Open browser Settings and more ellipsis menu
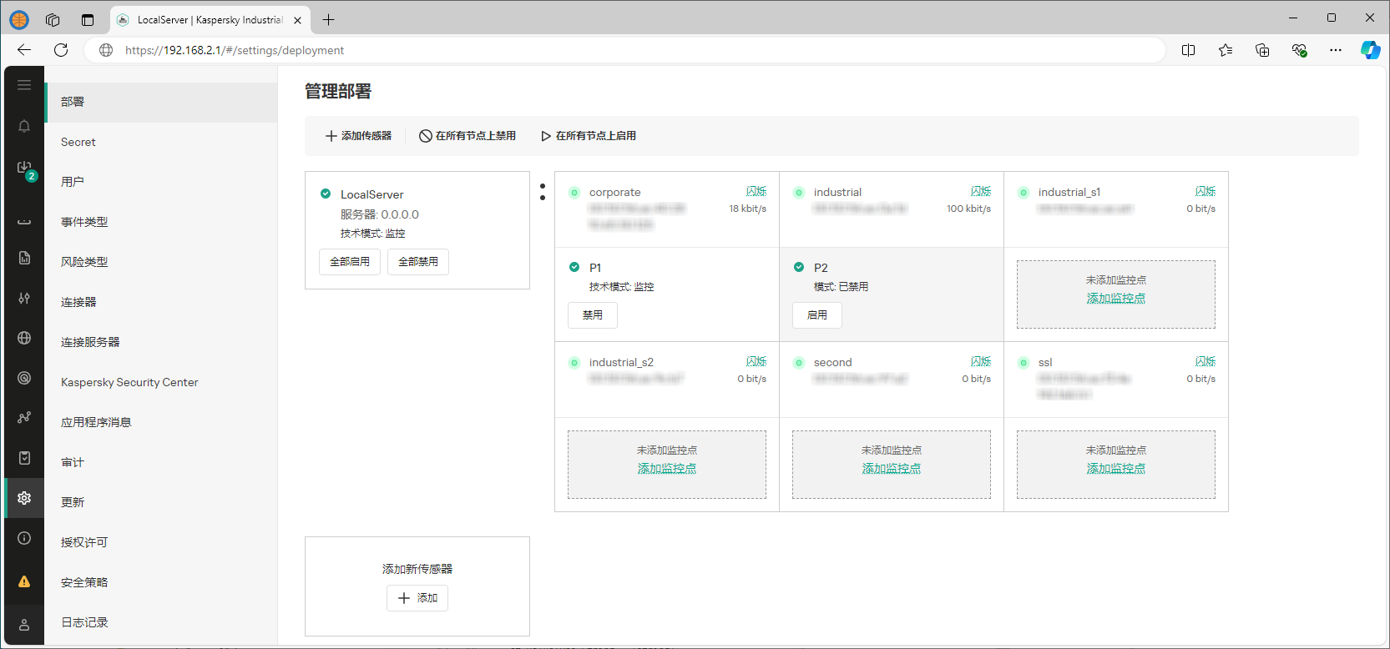Image resolution: width=1390 pixels, height=649 pixels. click(x=1336, y=50)
